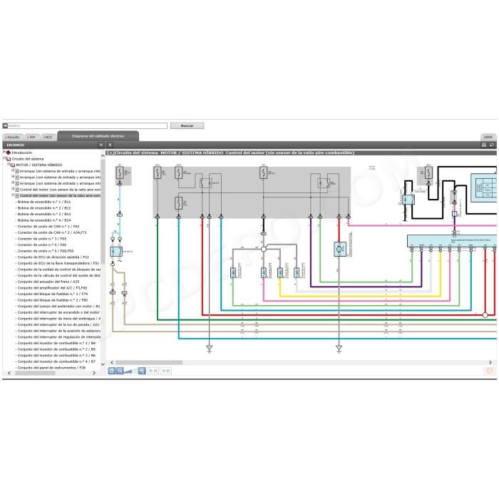Click the MOTOR / SISTEMA HÍBRIDO folder icon
The image size is (499, 499).
(x=13, y=165)
